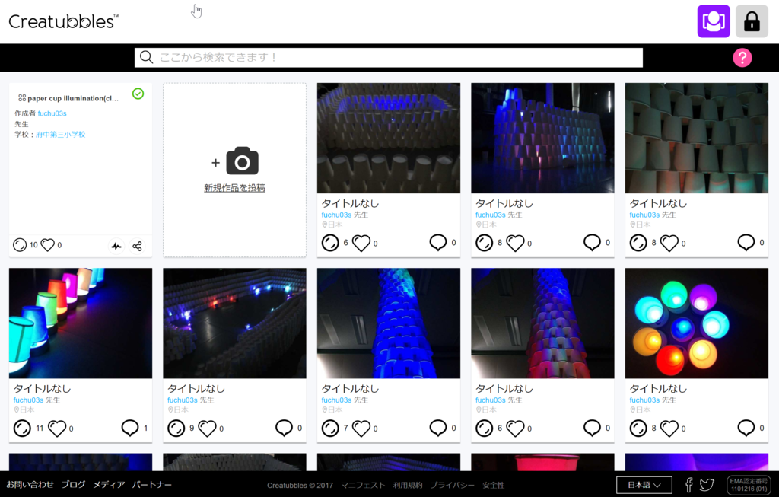Click the camera icon to upload a creation
The height and width of the screenshot is (497, 779).
tap(242, 161)
